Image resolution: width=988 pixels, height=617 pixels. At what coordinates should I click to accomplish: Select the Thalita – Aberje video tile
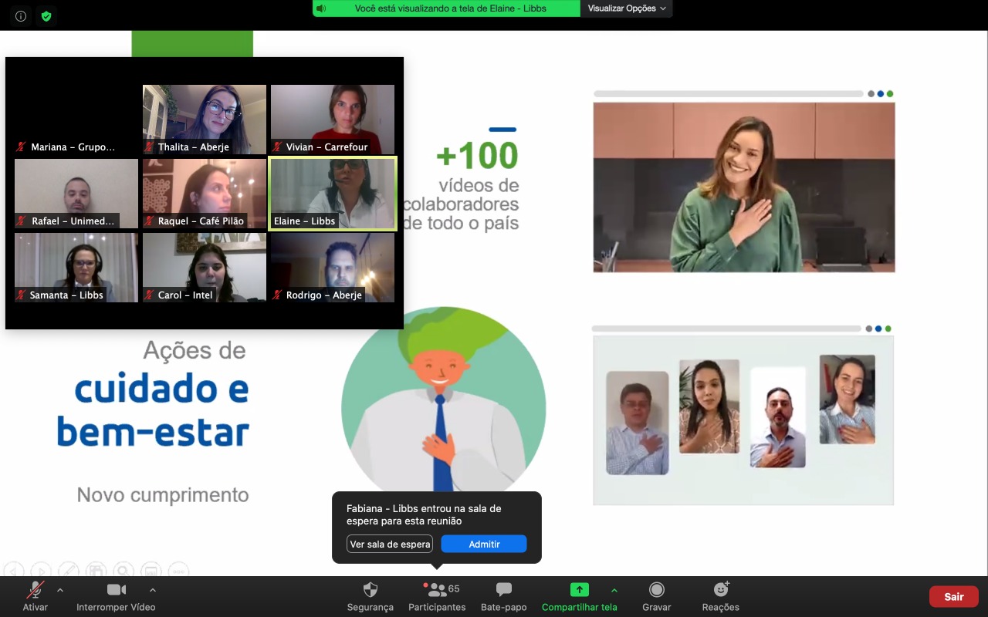tap(205, 119)
